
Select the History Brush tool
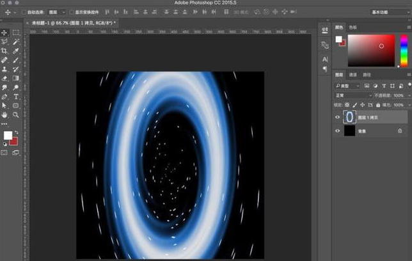tap(16, 69)
